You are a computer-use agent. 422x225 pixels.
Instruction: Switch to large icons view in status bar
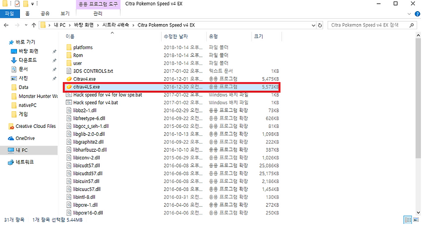tap(416, 220)
